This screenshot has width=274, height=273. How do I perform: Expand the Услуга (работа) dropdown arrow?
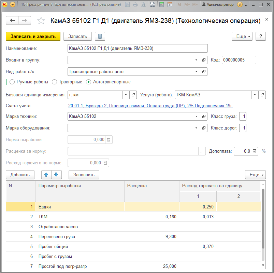pyautogui.click(x=255, y=95)
